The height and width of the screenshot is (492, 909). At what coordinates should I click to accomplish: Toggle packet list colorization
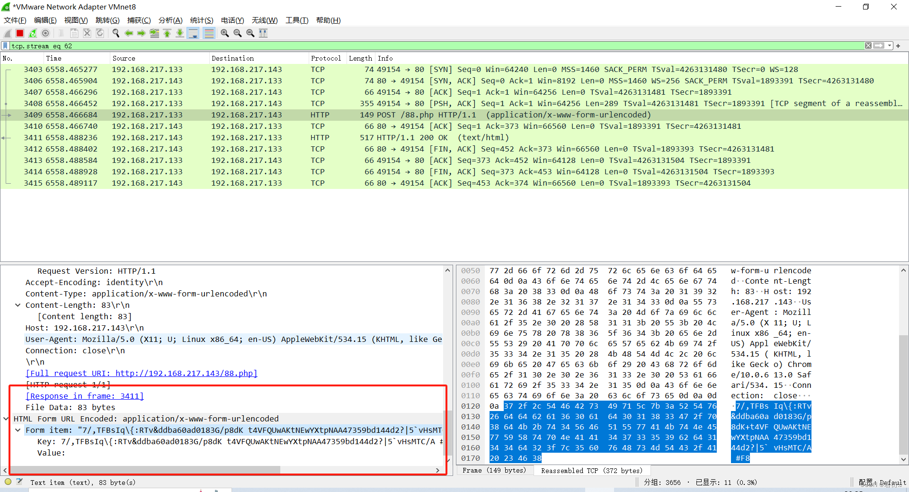tap(209, 33)
